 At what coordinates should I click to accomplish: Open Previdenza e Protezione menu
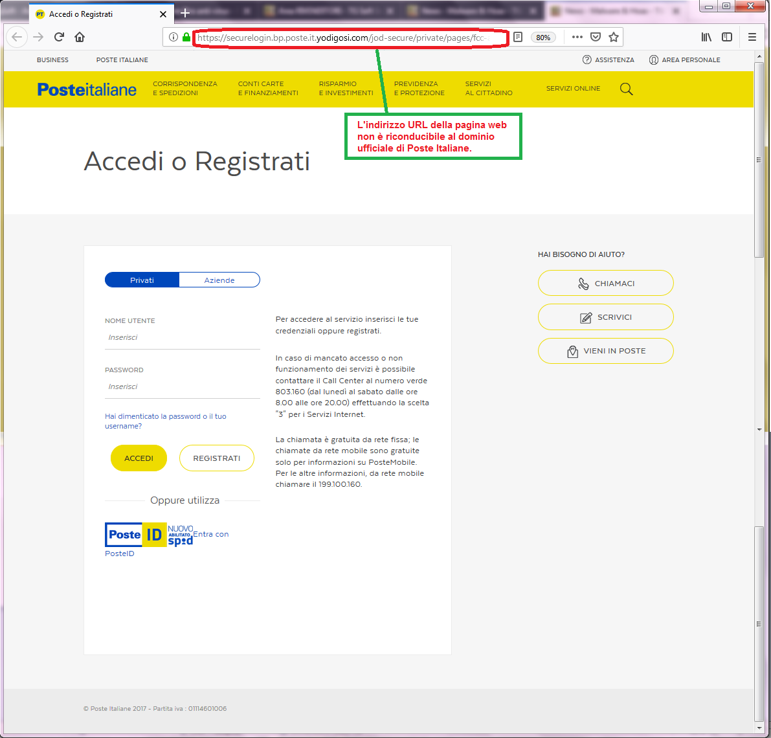tap(419, 89)
